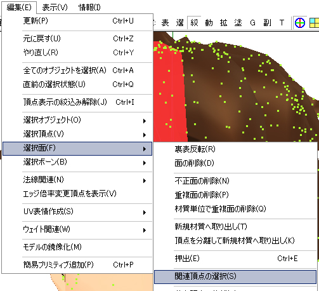Open the 表示(V) menu
Screen dimensions: 319x291
click(55, 8)
